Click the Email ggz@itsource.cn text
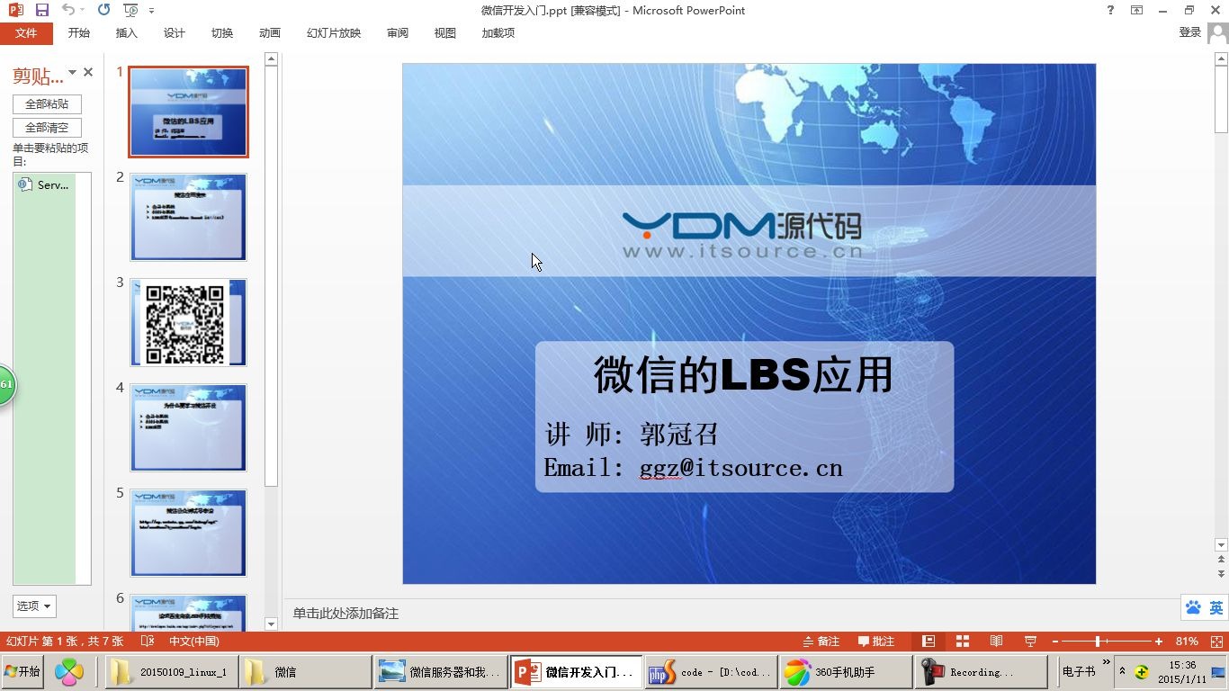1229x691 pixels. tap(694, 468)
